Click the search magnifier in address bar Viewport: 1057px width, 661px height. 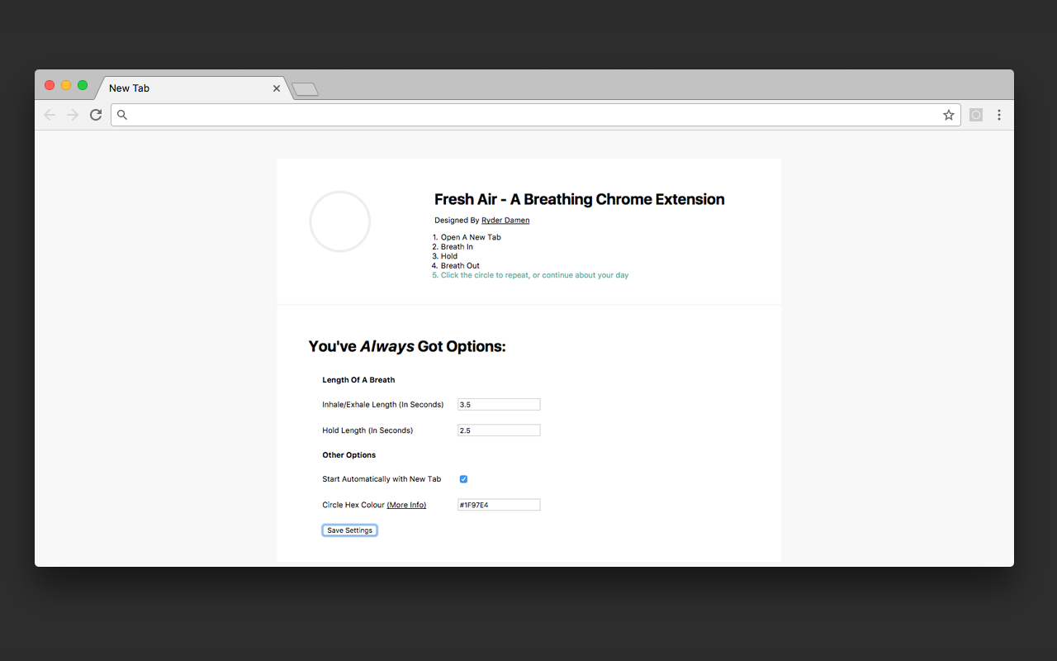tap(122, 115)
